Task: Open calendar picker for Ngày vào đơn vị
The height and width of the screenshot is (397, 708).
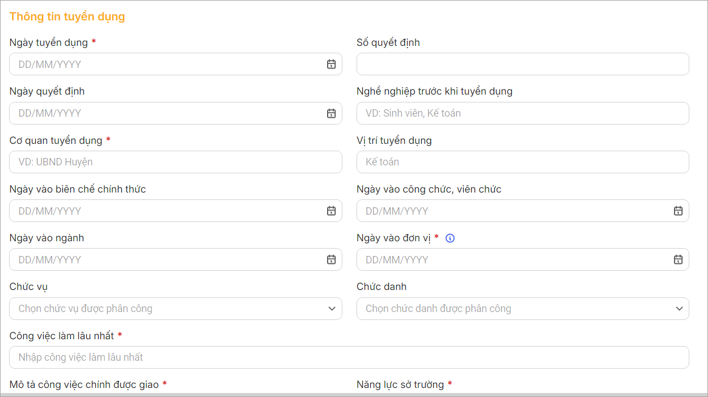Action: pyautogui.click(x=678, y=259)
